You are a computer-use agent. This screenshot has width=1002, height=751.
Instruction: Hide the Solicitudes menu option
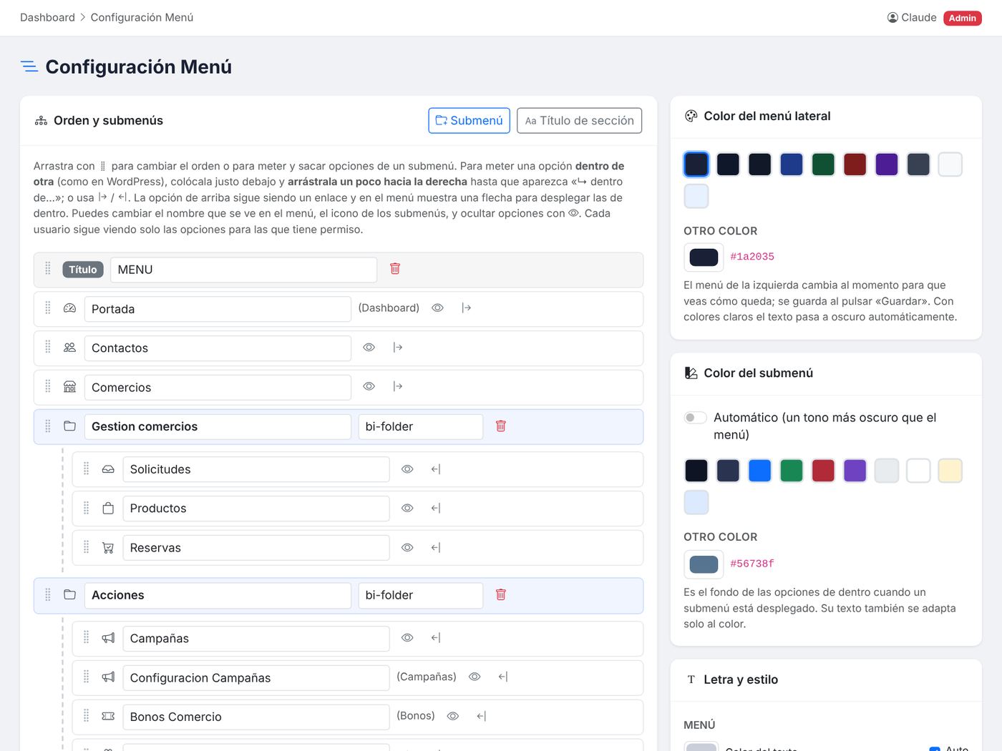tap(407, 469)
